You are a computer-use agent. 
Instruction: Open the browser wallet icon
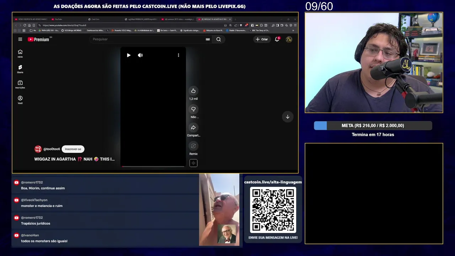tap(282, 25)
